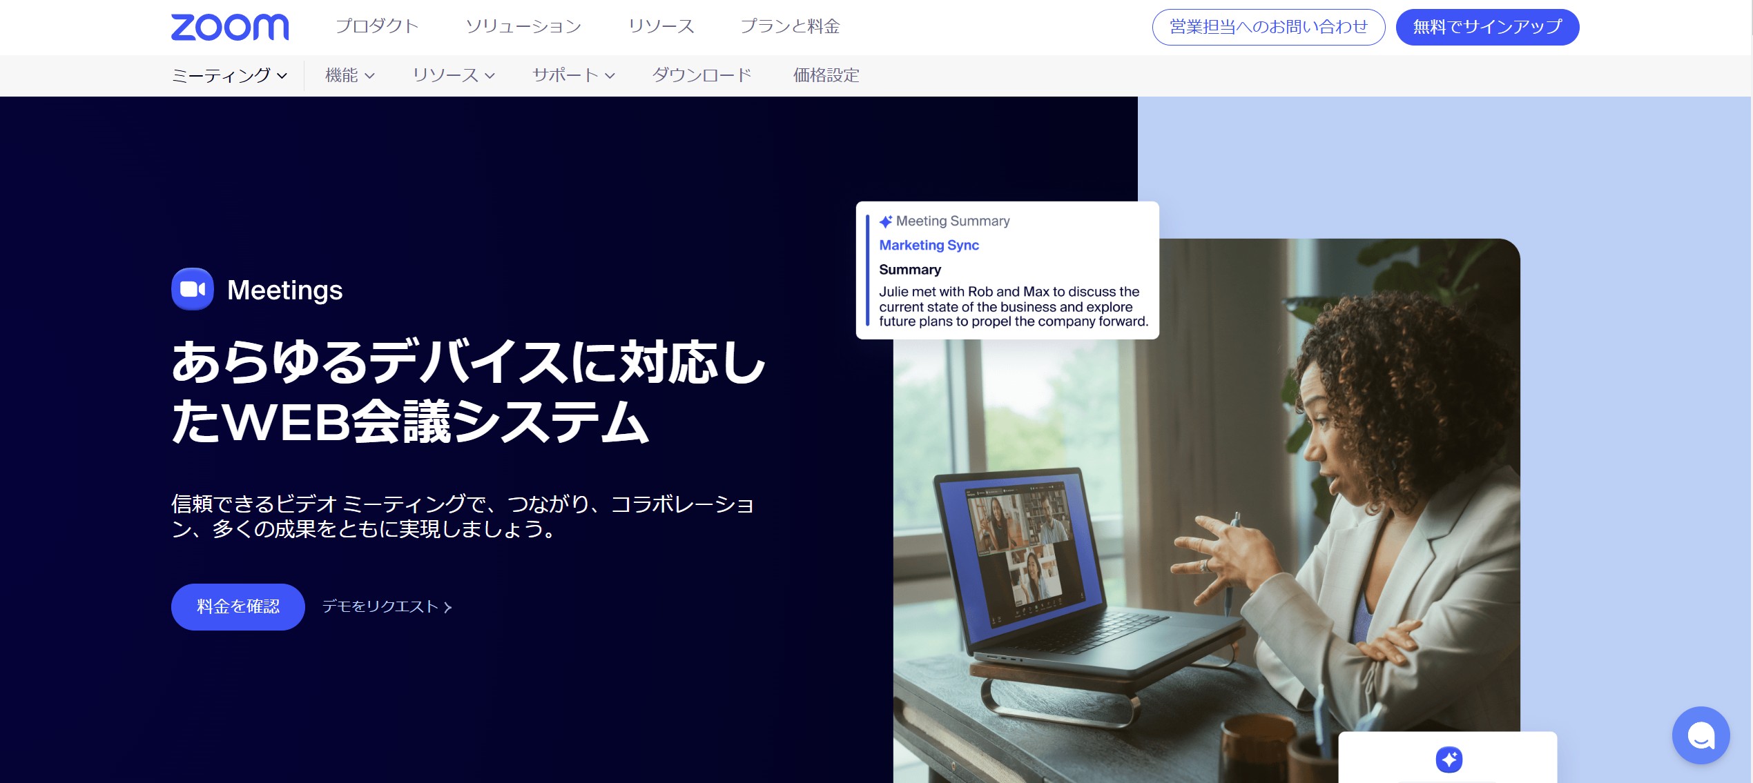
Task: Click the Meeting Summary sparkle icon
Action: (885, 221)
